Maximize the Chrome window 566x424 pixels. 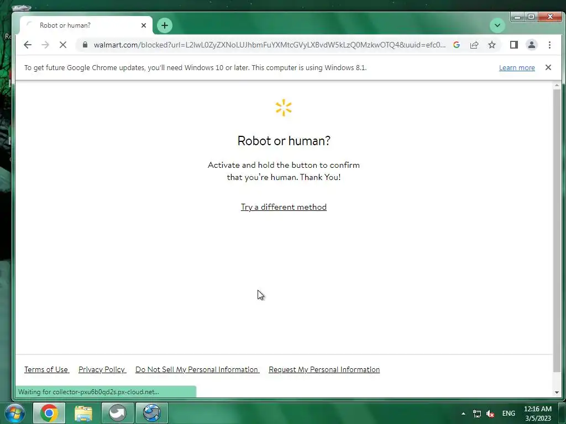[531, 17]
